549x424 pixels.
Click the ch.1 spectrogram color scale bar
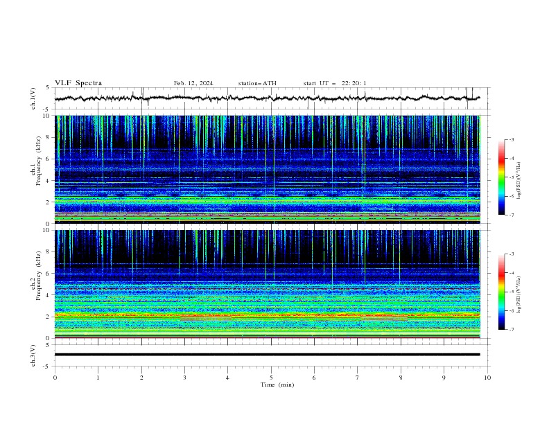coord(501,177)
